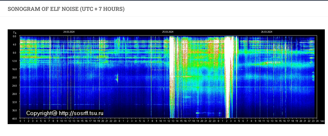
Task: Click the 'час' hour unit label
Action: (322, 121)
